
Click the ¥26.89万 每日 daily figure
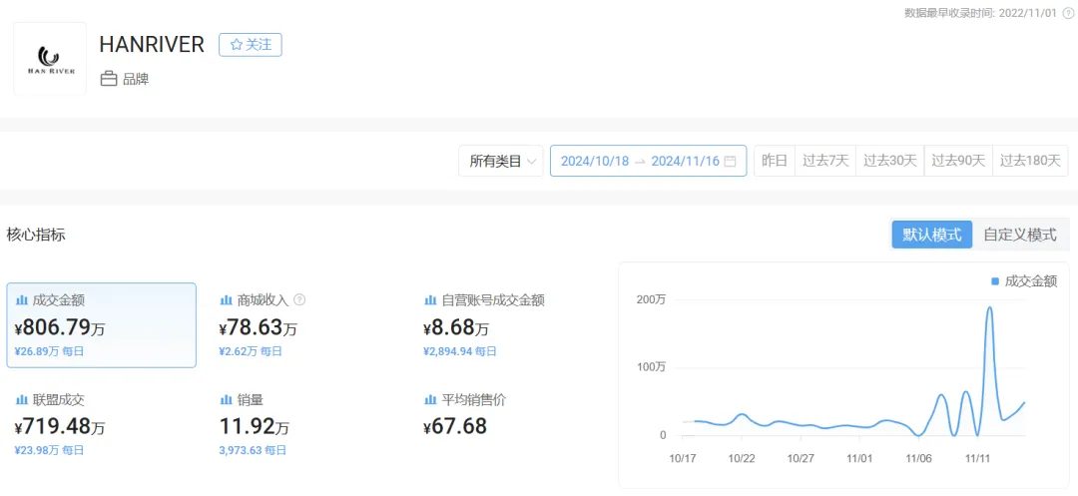click(50, 351)
